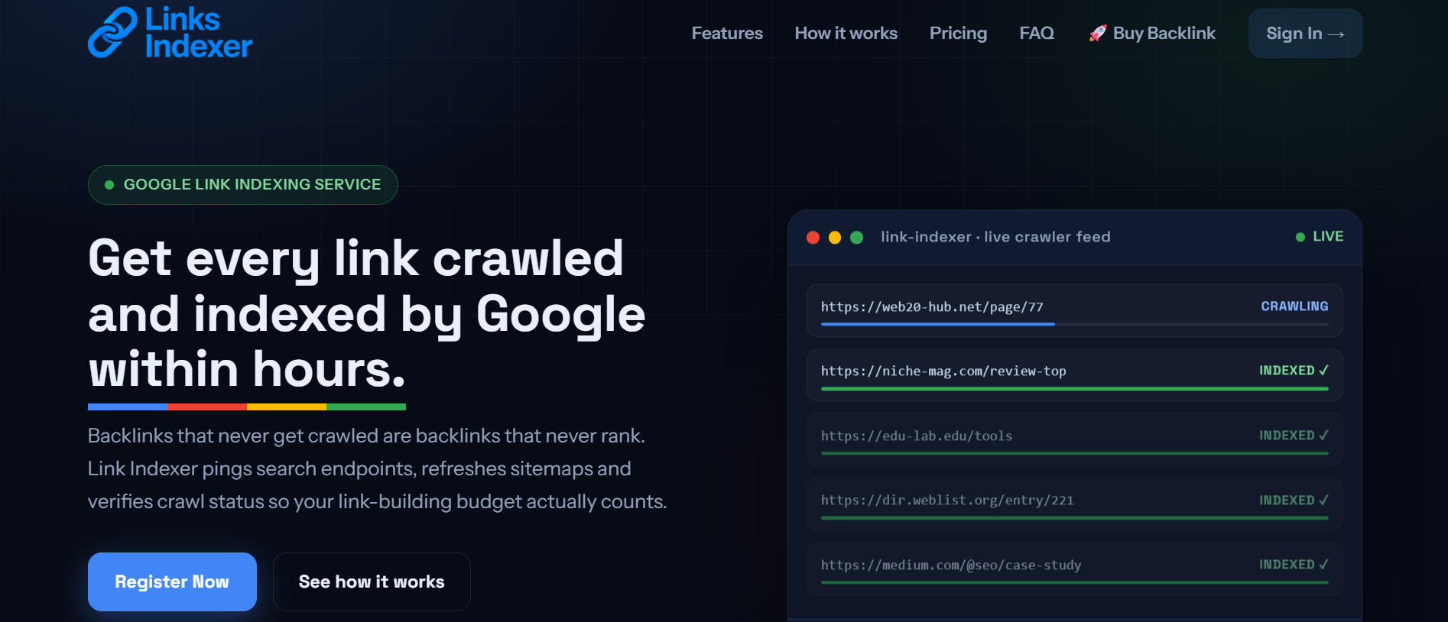
Task: Select the https://niche-mag.com/review-top URL
Action: (943, 371)
